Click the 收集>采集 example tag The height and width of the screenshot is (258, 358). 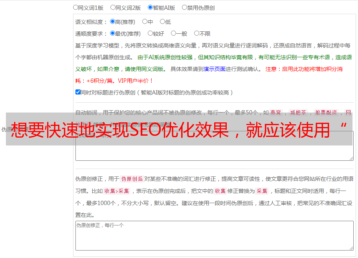coord(117,191)
